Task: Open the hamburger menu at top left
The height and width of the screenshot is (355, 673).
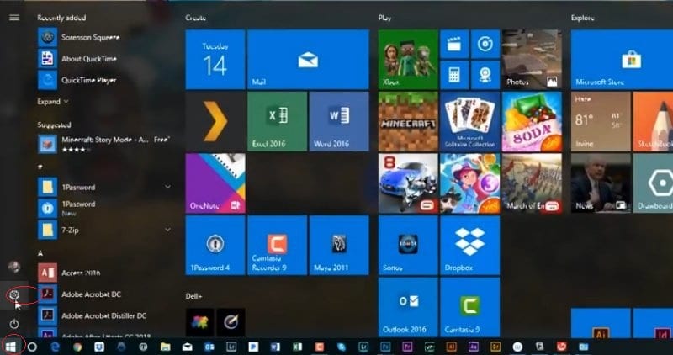Action: tap(14, 18)
